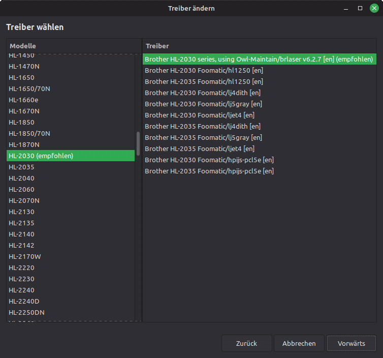
Task: Maximize the Treiber ändern window
Action: [360, 8]
